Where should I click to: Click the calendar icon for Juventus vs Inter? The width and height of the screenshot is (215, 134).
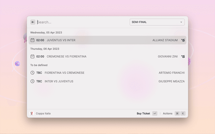(x=33, y=40)
